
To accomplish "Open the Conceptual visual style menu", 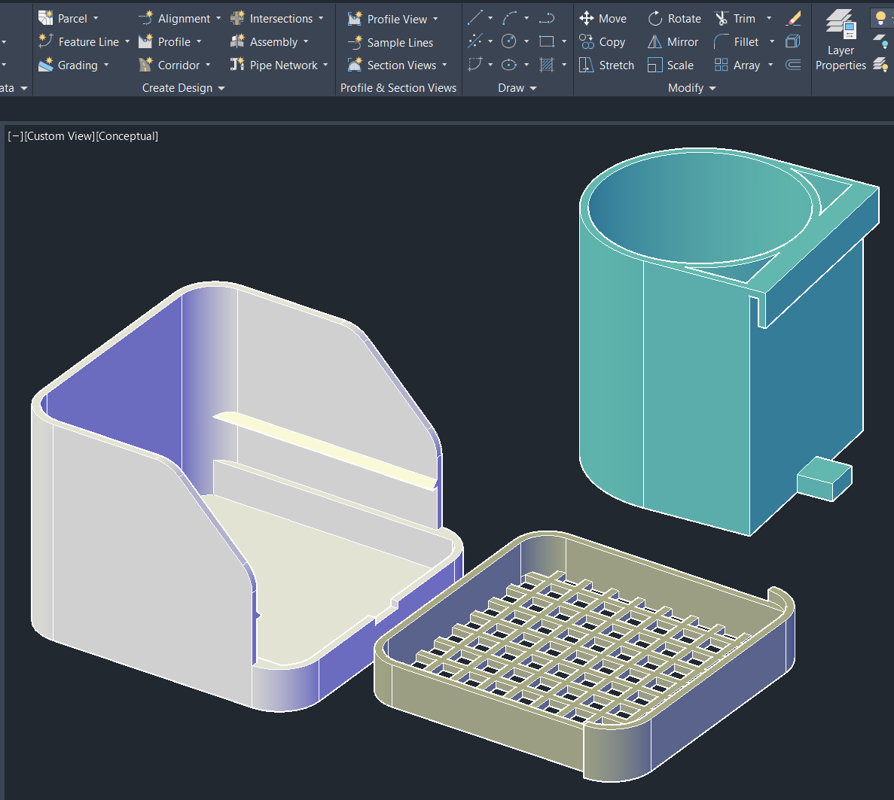I will pyautogui.click(x=127, y=136).
